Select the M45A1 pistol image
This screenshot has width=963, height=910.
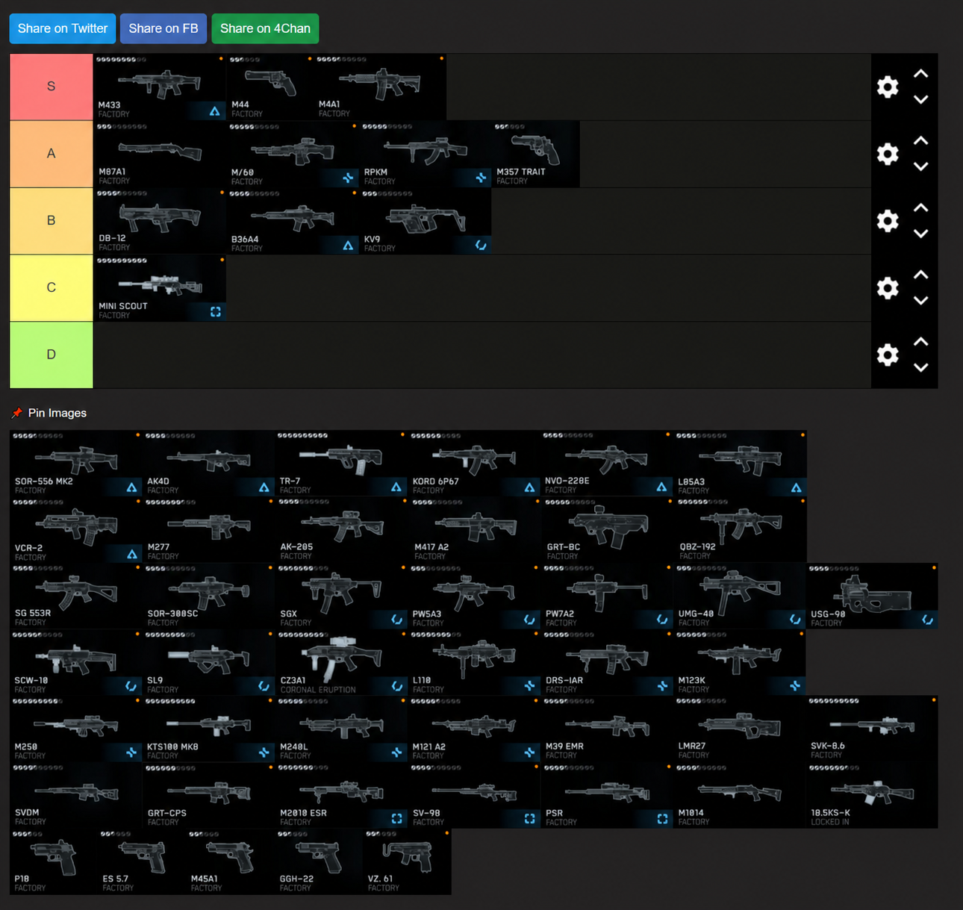pyautogui.click(x=230, y=861)
